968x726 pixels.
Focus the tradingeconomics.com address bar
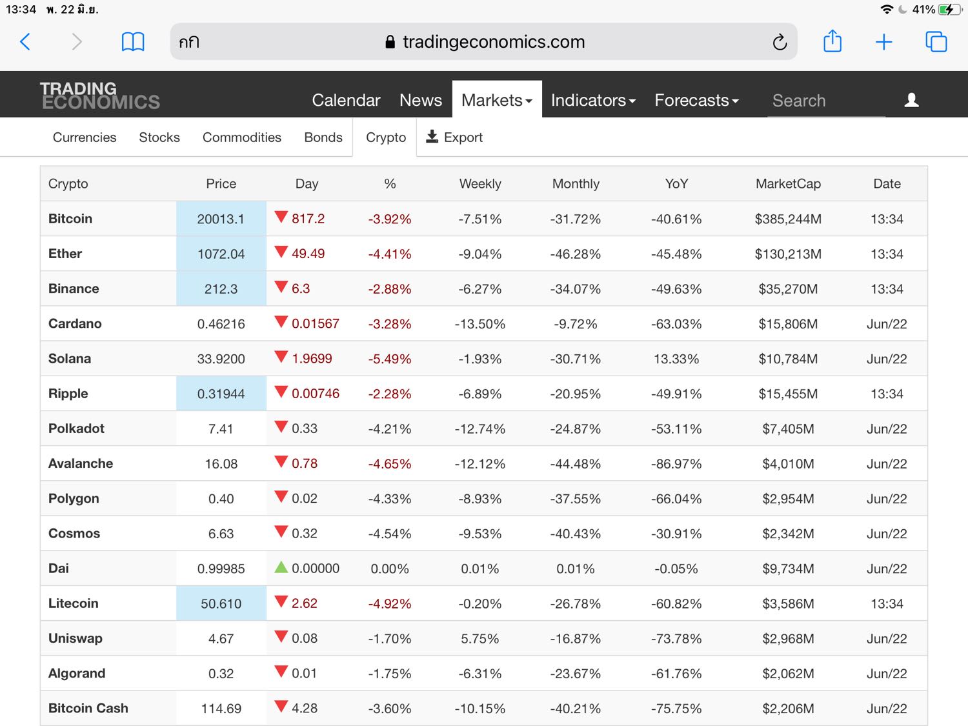point(484,42)
